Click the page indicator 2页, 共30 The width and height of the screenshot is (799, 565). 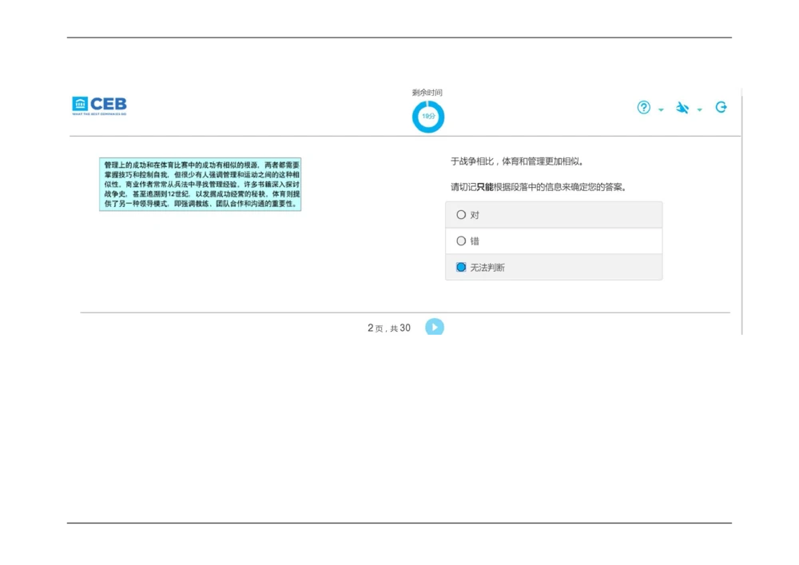(x=388, y=328)
